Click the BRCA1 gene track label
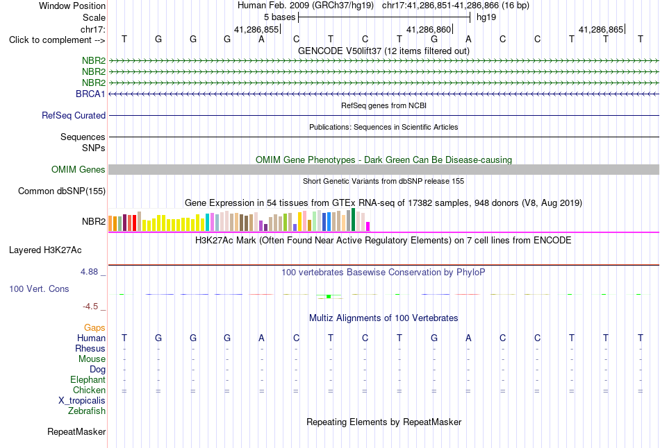Screen dimensions: 660x448 tap(90, 94)
